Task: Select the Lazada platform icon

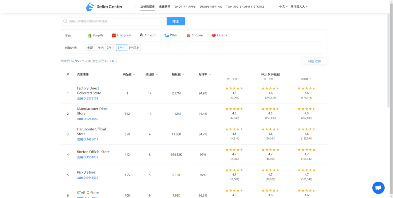Action: (214, 36)
